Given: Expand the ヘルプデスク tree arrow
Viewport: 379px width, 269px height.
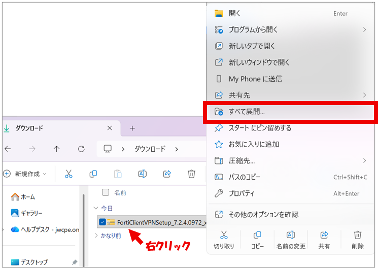Looking at the screenshot, I should (x=4, y=229).
